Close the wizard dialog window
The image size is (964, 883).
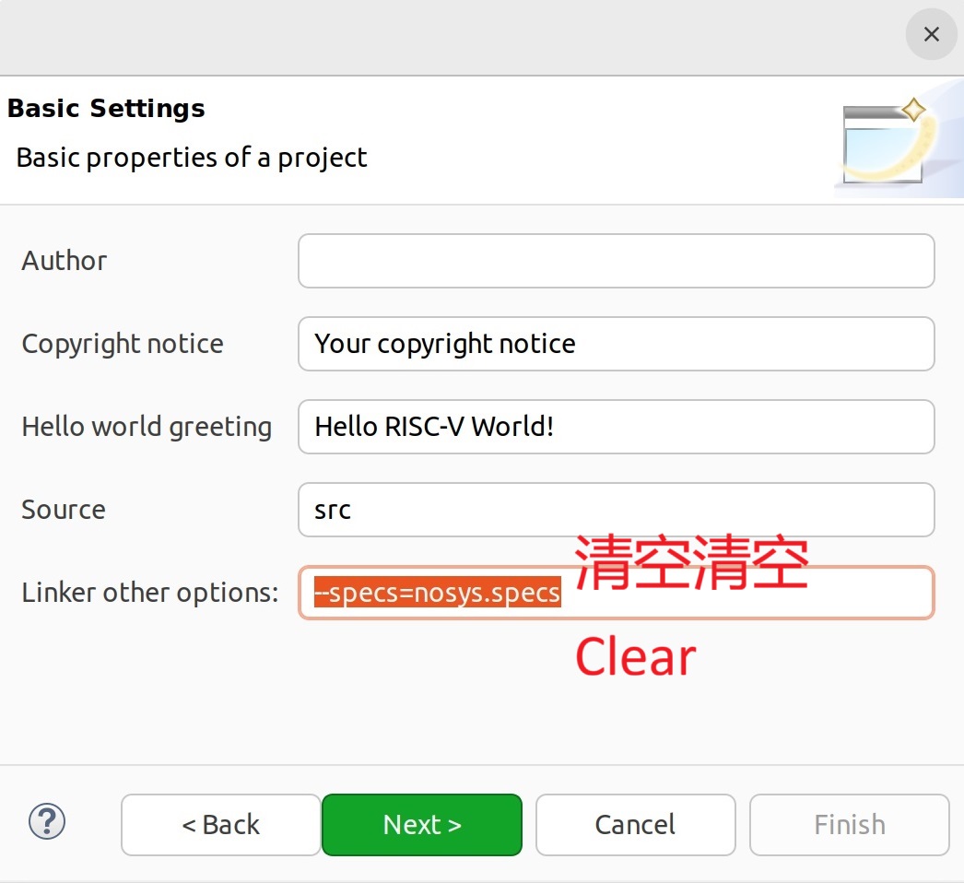click(931, 34)
